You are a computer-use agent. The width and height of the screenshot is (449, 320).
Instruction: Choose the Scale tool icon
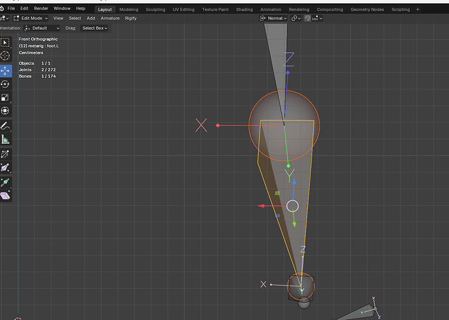(x=5, y=98)
